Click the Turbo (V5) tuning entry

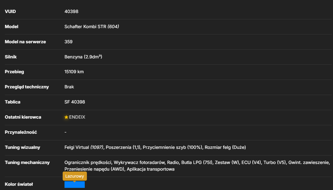[x=275, y=162]
